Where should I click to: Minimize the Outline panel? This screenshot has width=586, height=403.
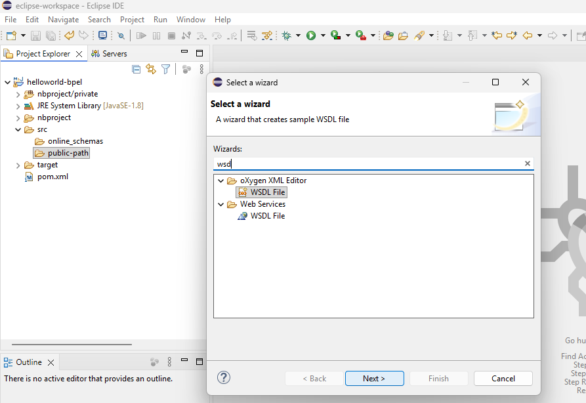click(x=184, y=360)
